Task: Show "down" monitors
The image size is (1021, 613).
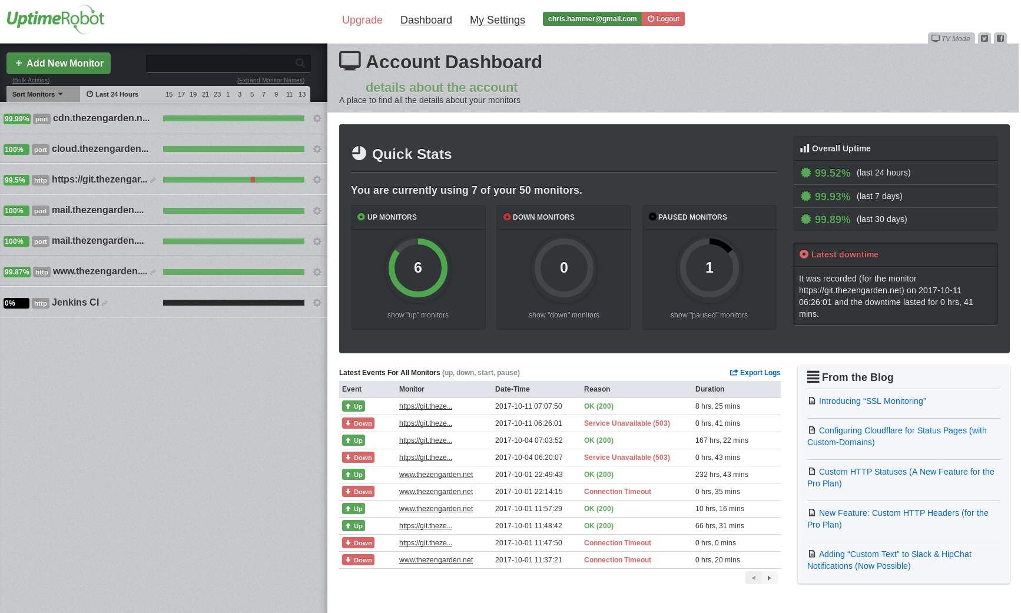Action: [564, 315]
